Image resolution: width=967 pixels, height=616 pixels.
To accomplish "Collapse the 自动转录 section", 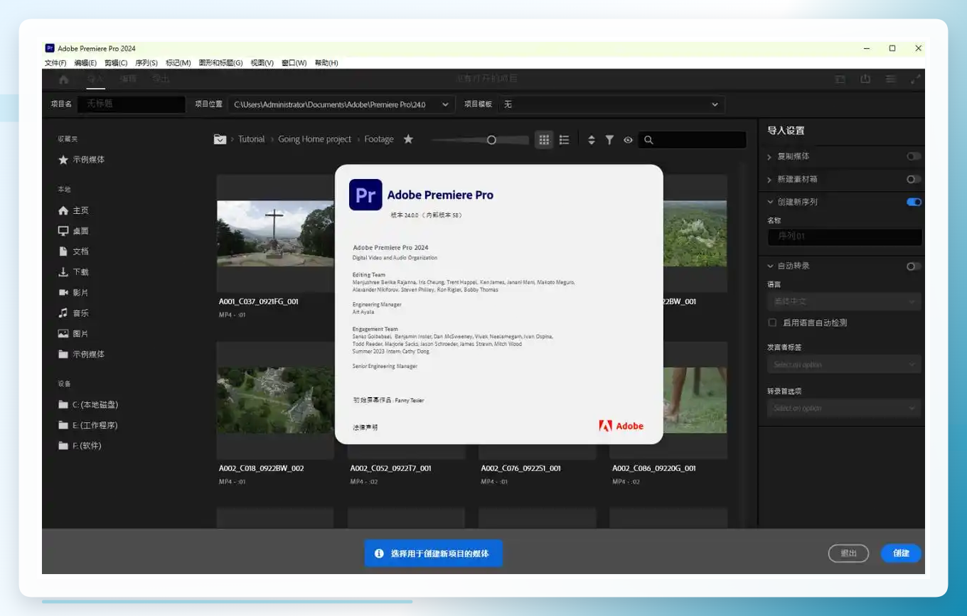I will (x=770, y=266).
